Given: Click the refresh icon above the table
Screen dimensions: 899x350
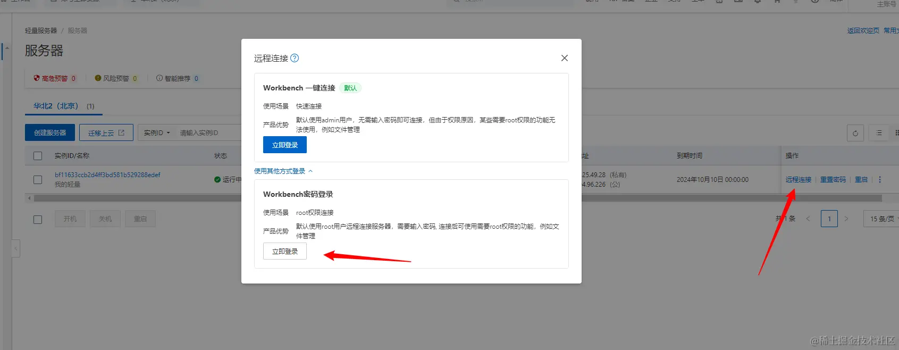Looking at the screenshot, I should pos(855,133).
